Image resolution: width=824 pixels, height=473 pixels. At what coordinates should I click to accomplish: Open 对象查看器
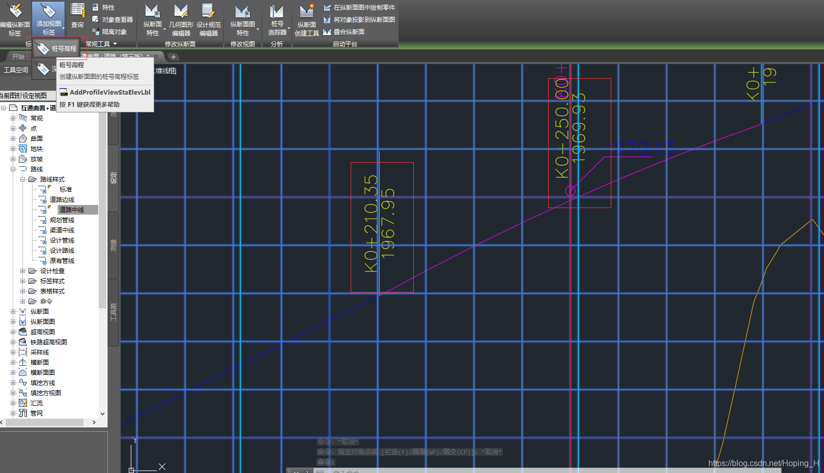(112, 19)
